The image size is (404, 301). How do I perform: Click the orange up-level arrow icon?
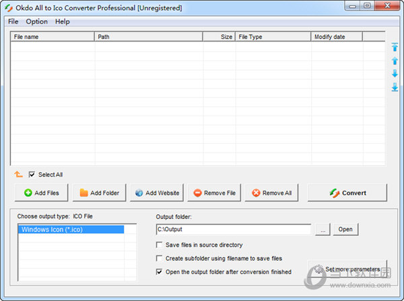click(x=18, y=174)
